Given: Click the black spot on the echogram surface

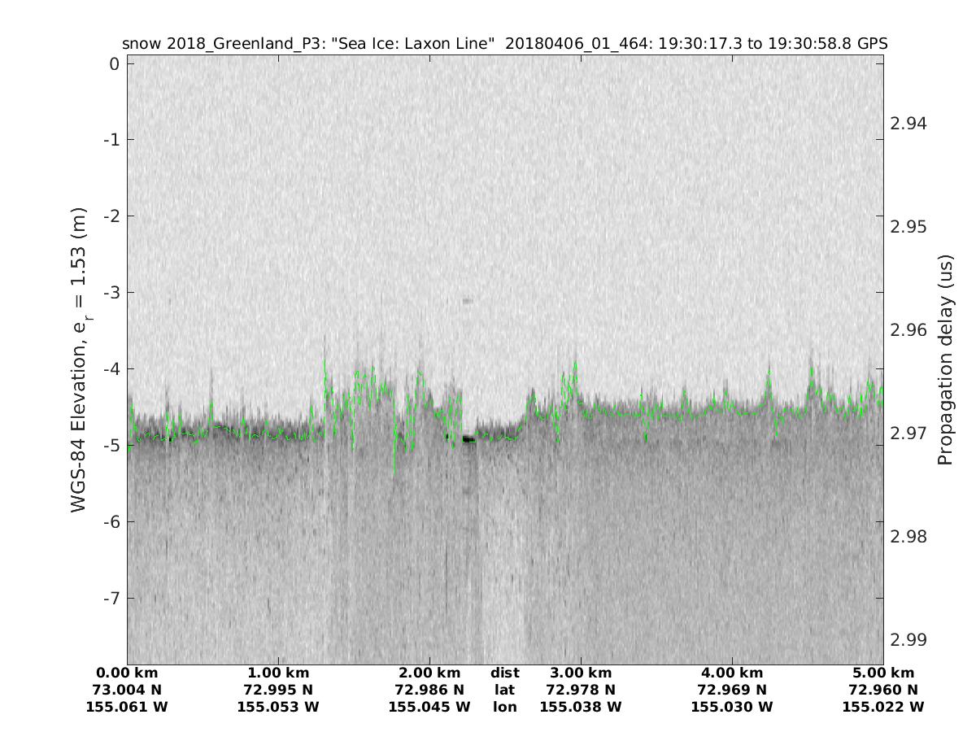Looking at the screenshot, I should (468, 439).
